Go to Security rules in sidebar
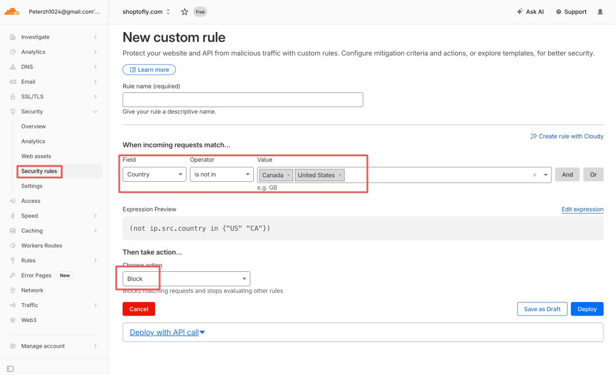This screenshot has height=375, width=616. 39,171
